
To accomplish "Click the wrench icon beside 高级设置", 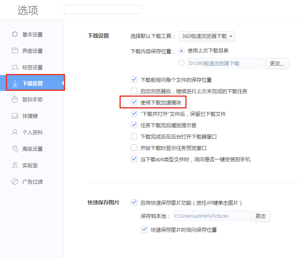I will [x=15, y=149].
